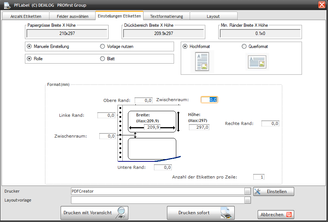Screen dimensions: 328x222
Task: Close the PFLabel window
Action: (322, 5)
